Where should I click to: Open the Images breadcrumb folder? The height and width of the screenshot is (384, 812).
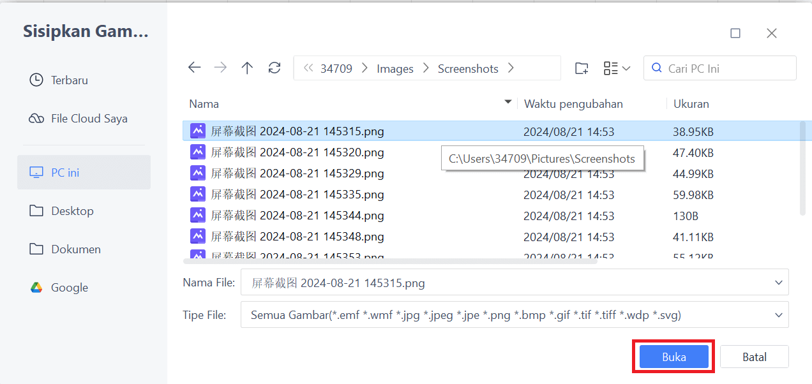(395, 68)
